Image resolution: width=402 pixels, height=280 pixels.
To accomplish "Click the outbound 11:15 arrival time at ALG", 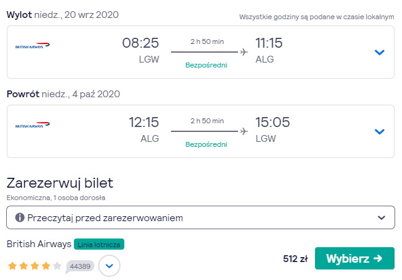I will 268,43.
